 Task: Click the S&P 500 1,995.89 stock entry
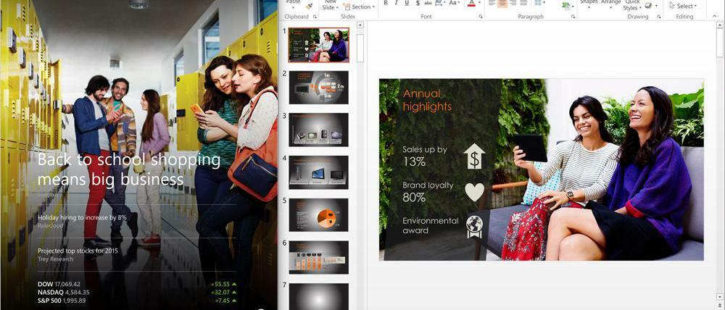point(62,301)
